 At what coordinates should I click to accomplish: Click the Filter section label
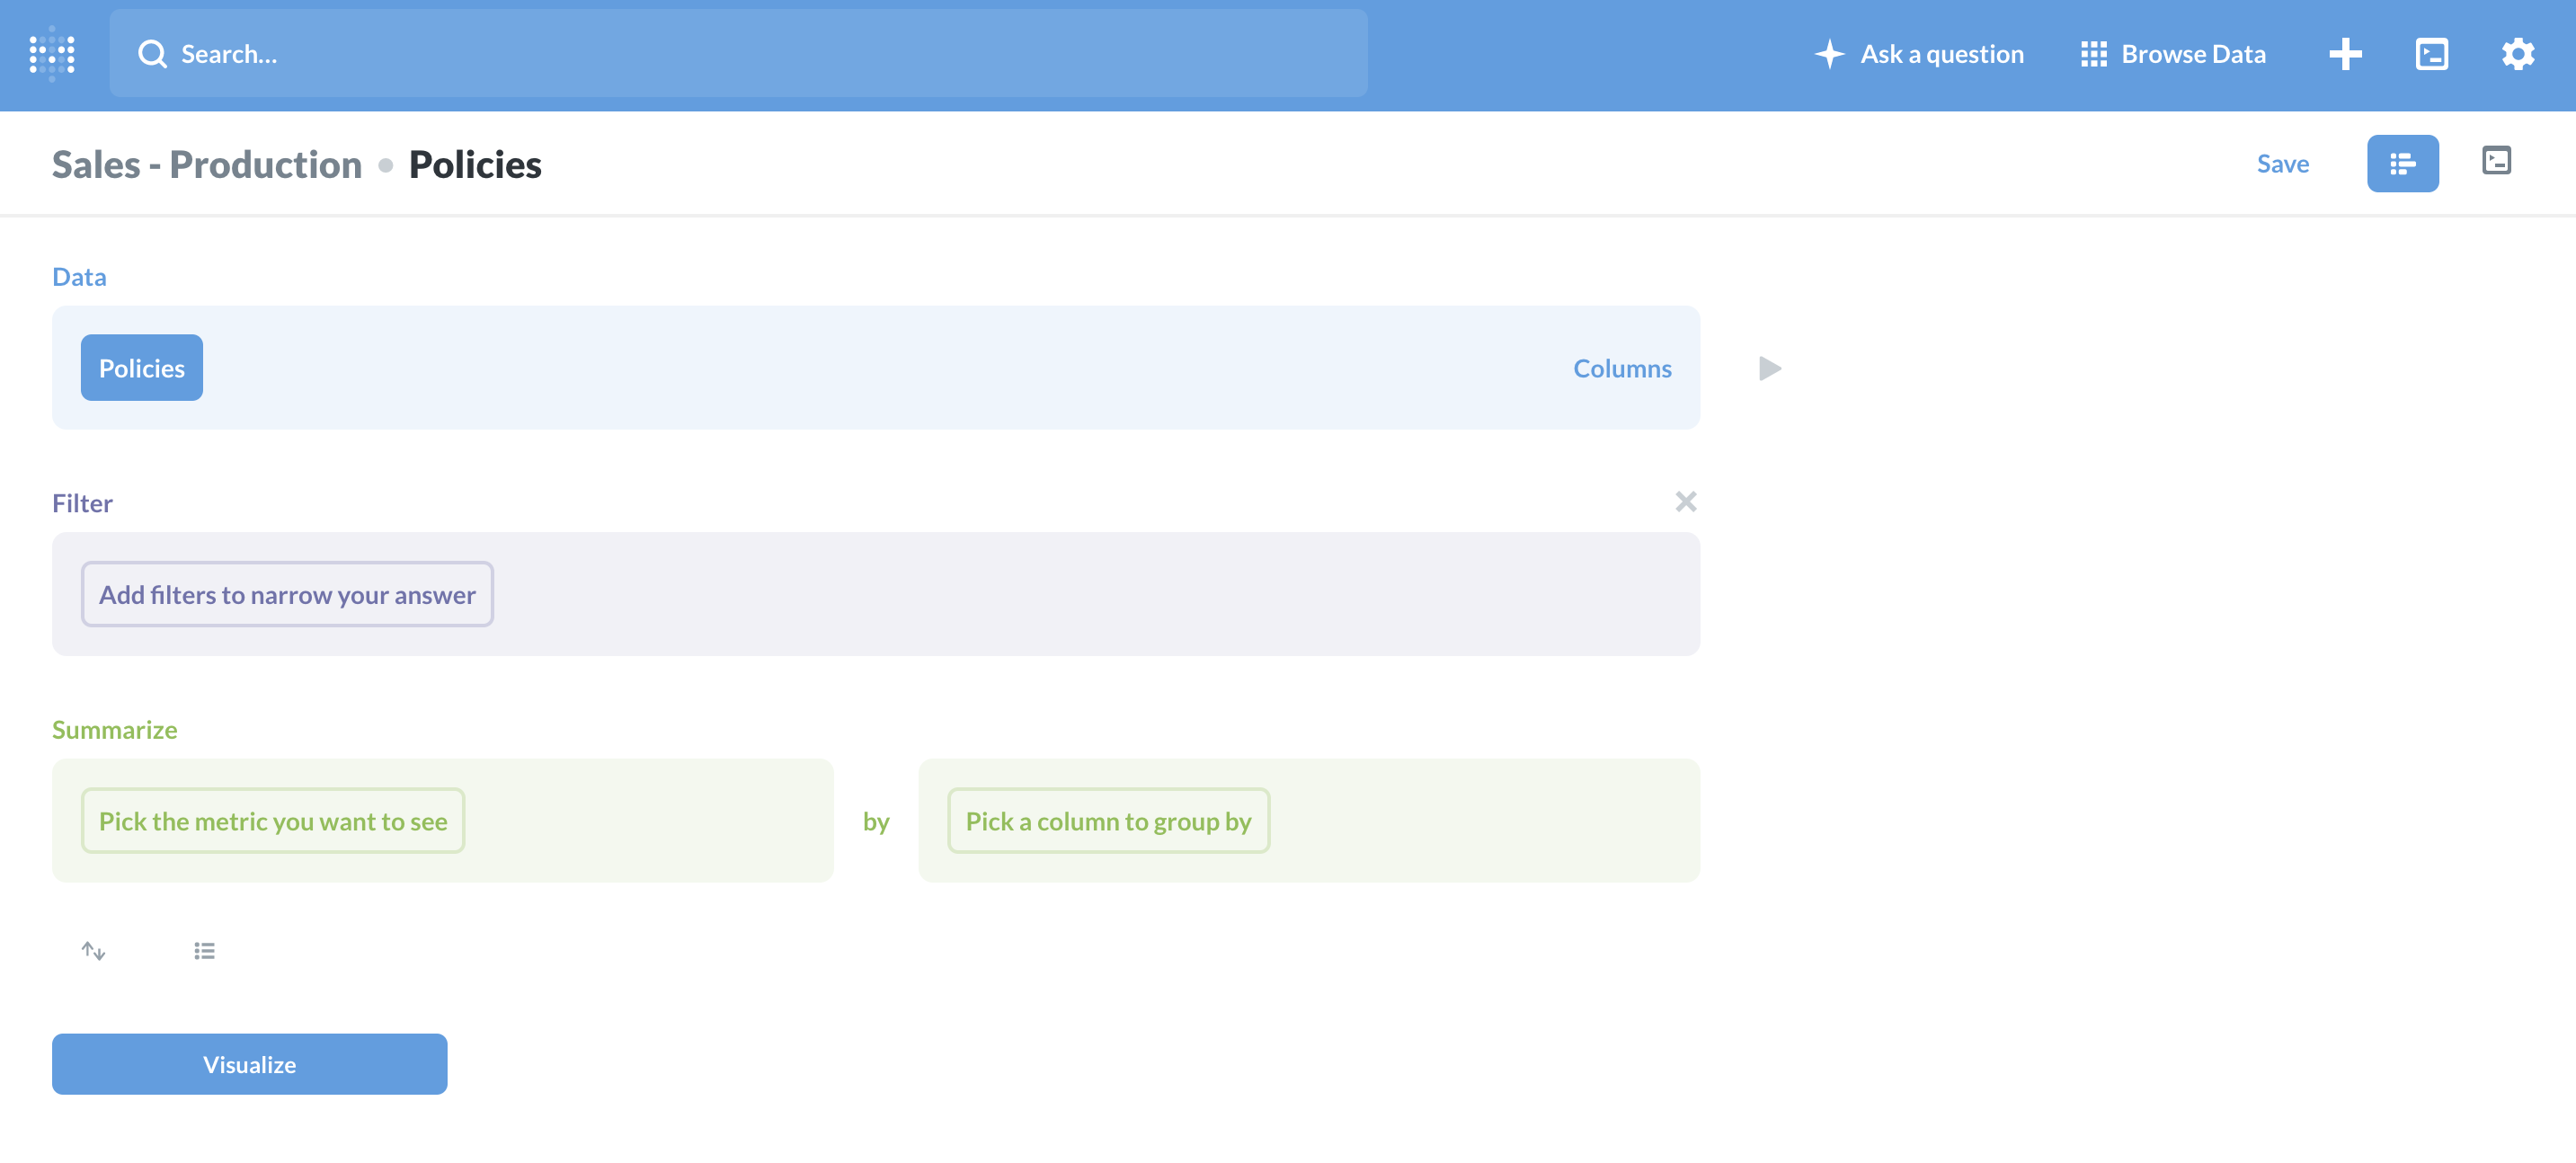point(82,503)
